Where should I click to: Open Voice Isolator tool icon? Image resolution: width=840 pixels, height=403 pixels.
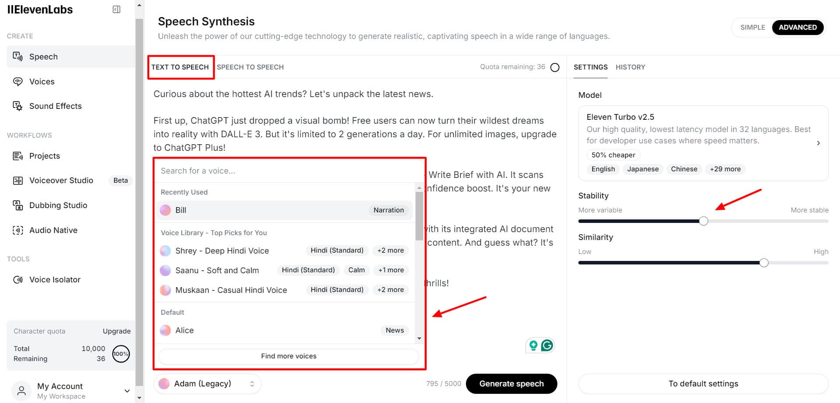(17, 280)
